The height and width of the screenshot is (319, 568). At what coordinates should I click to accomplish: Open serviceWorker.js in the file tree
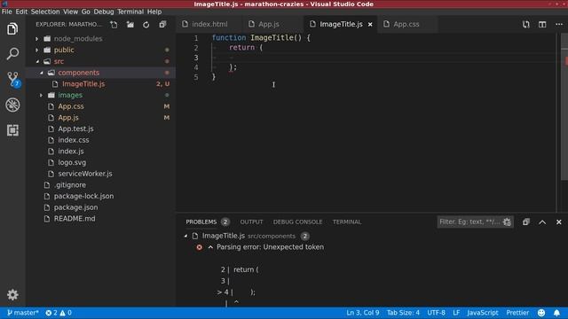click(85, 174)
